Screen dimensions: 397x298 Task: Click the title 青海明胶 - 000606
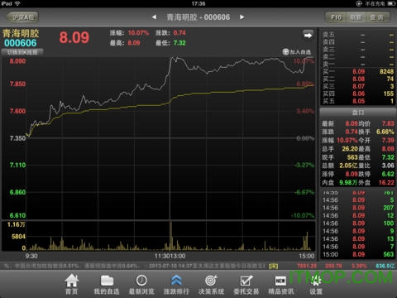point(198,17)
